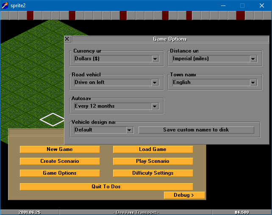Click Save custom names to disk

coord(196,130)
